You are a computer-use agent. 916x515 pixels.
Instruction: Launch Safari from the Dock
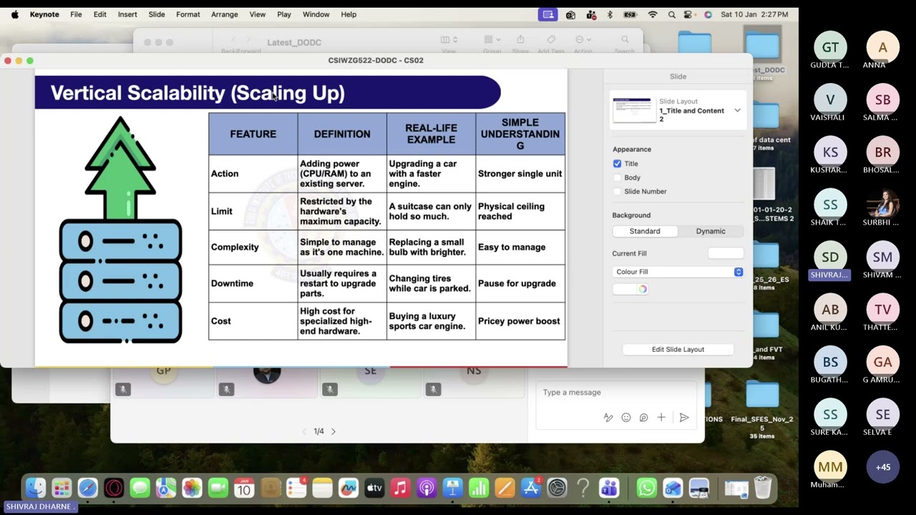coord(87,489)
